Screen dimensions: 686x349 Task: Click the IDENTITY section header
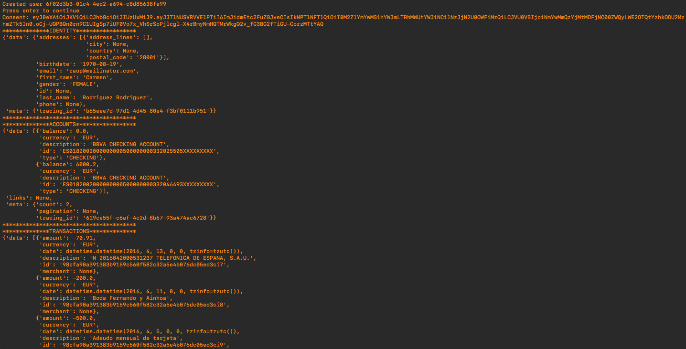(x=69, y=31)
